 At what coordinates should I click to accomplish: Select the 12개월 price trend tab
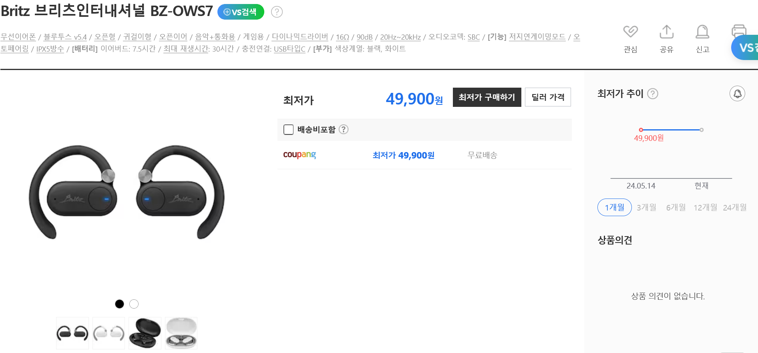[705, 207]
